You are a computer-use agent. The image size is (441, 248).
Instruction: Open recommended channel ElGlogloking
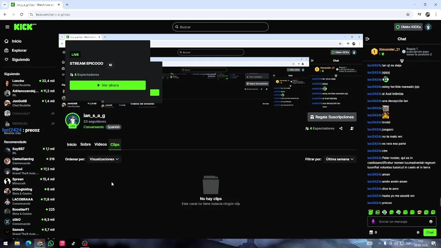29,191
